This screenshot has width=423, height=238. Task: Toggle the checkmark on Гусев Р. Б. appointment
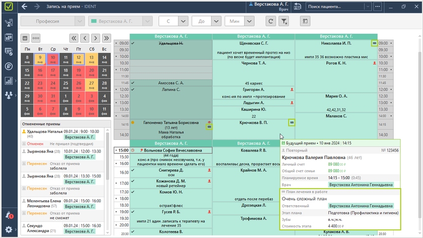[x=132, y=212]
